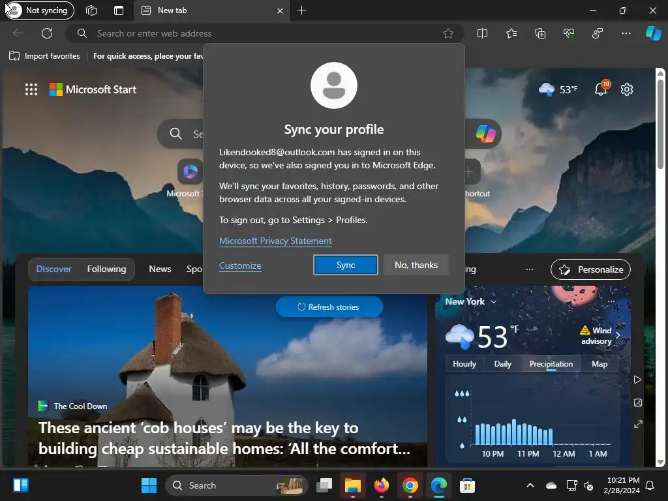668x501 pixels.
Task: Open split screen icon in toolbar
Action: pos(482,33)
